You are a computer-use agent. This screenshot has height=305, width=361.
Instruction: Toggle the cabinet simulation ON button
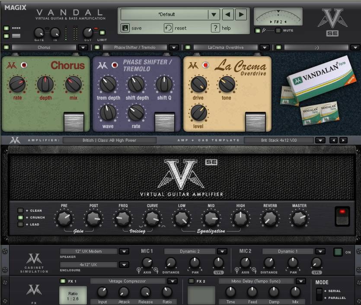[x=338, y=252]
